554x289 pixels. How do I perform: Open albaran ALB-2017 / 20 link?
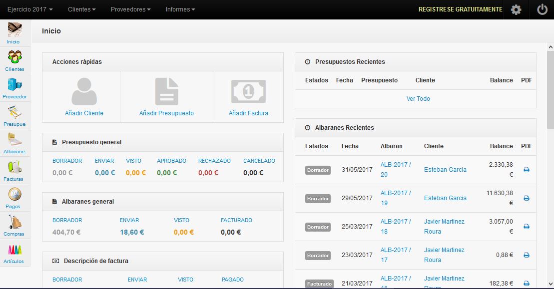pos(396,170)
